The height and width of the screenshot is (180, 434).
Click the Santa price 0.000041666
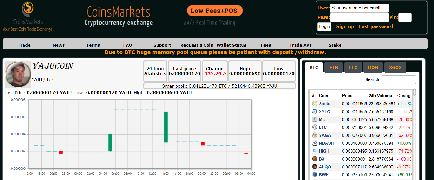pyautogui.click(x=354, y=104)
